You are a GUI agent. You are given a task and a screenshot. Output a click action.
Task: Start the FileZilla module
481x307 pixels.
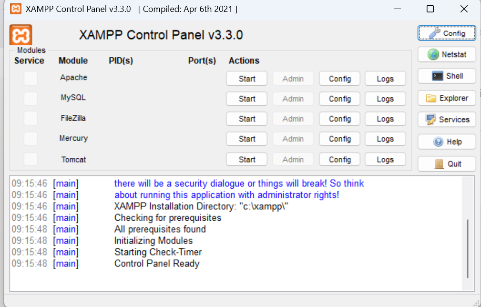tap(247, 119)
